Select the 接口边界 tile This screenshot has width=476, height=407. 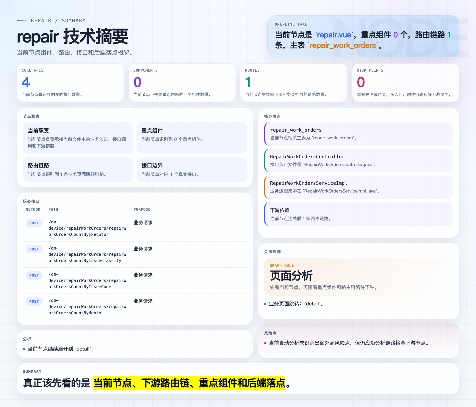point(192,169)
